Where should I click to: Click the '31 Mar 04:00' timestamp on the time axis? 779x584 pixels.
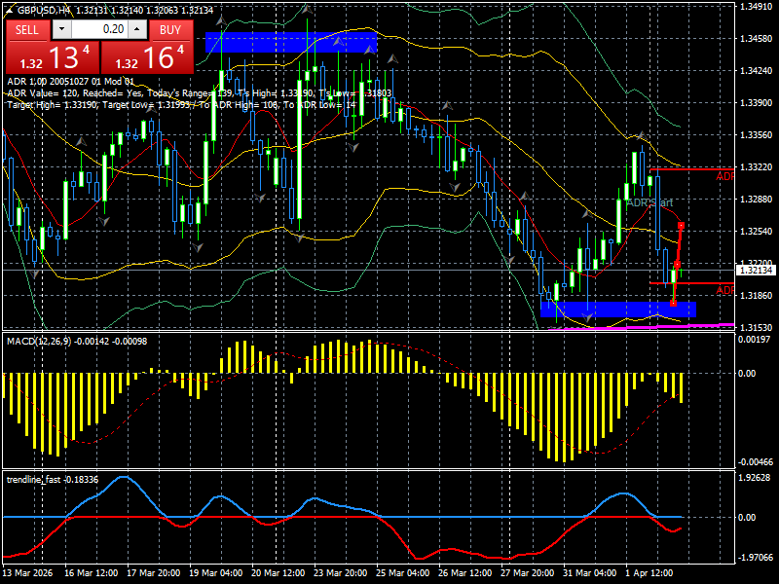pyautogui.click(x=589, y=572)
